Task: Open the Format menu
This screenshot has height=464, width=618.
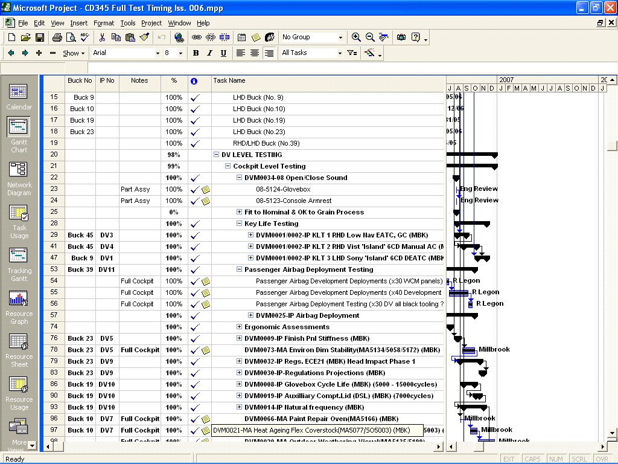Action: [x=104, y=23]
